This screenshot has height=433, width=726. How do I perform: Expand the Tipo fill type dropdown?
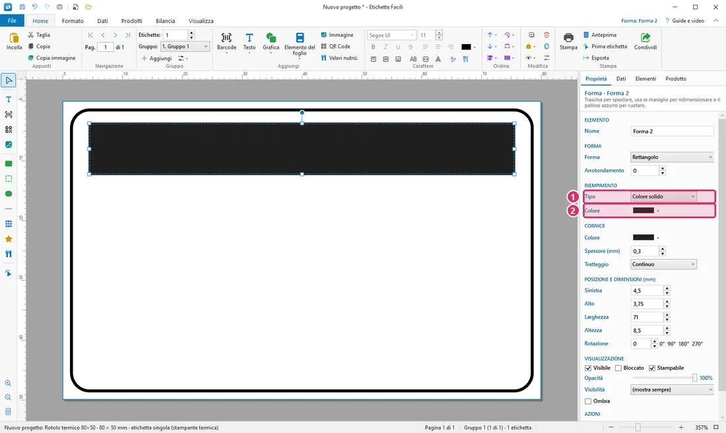[663, 196]
